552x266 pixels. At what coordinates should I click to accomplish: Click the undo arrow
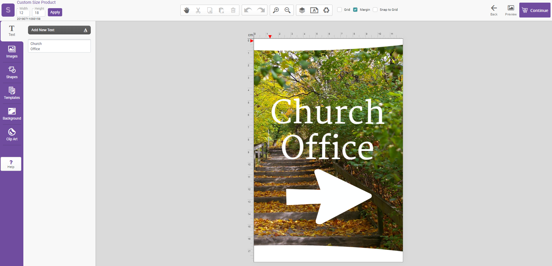(248, 10)
